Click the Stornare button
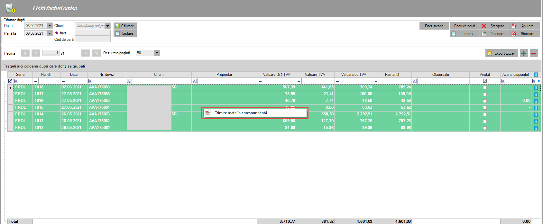The width and height of the screenshot is (543, 224). pyautogui.click(x=525, y=34)
